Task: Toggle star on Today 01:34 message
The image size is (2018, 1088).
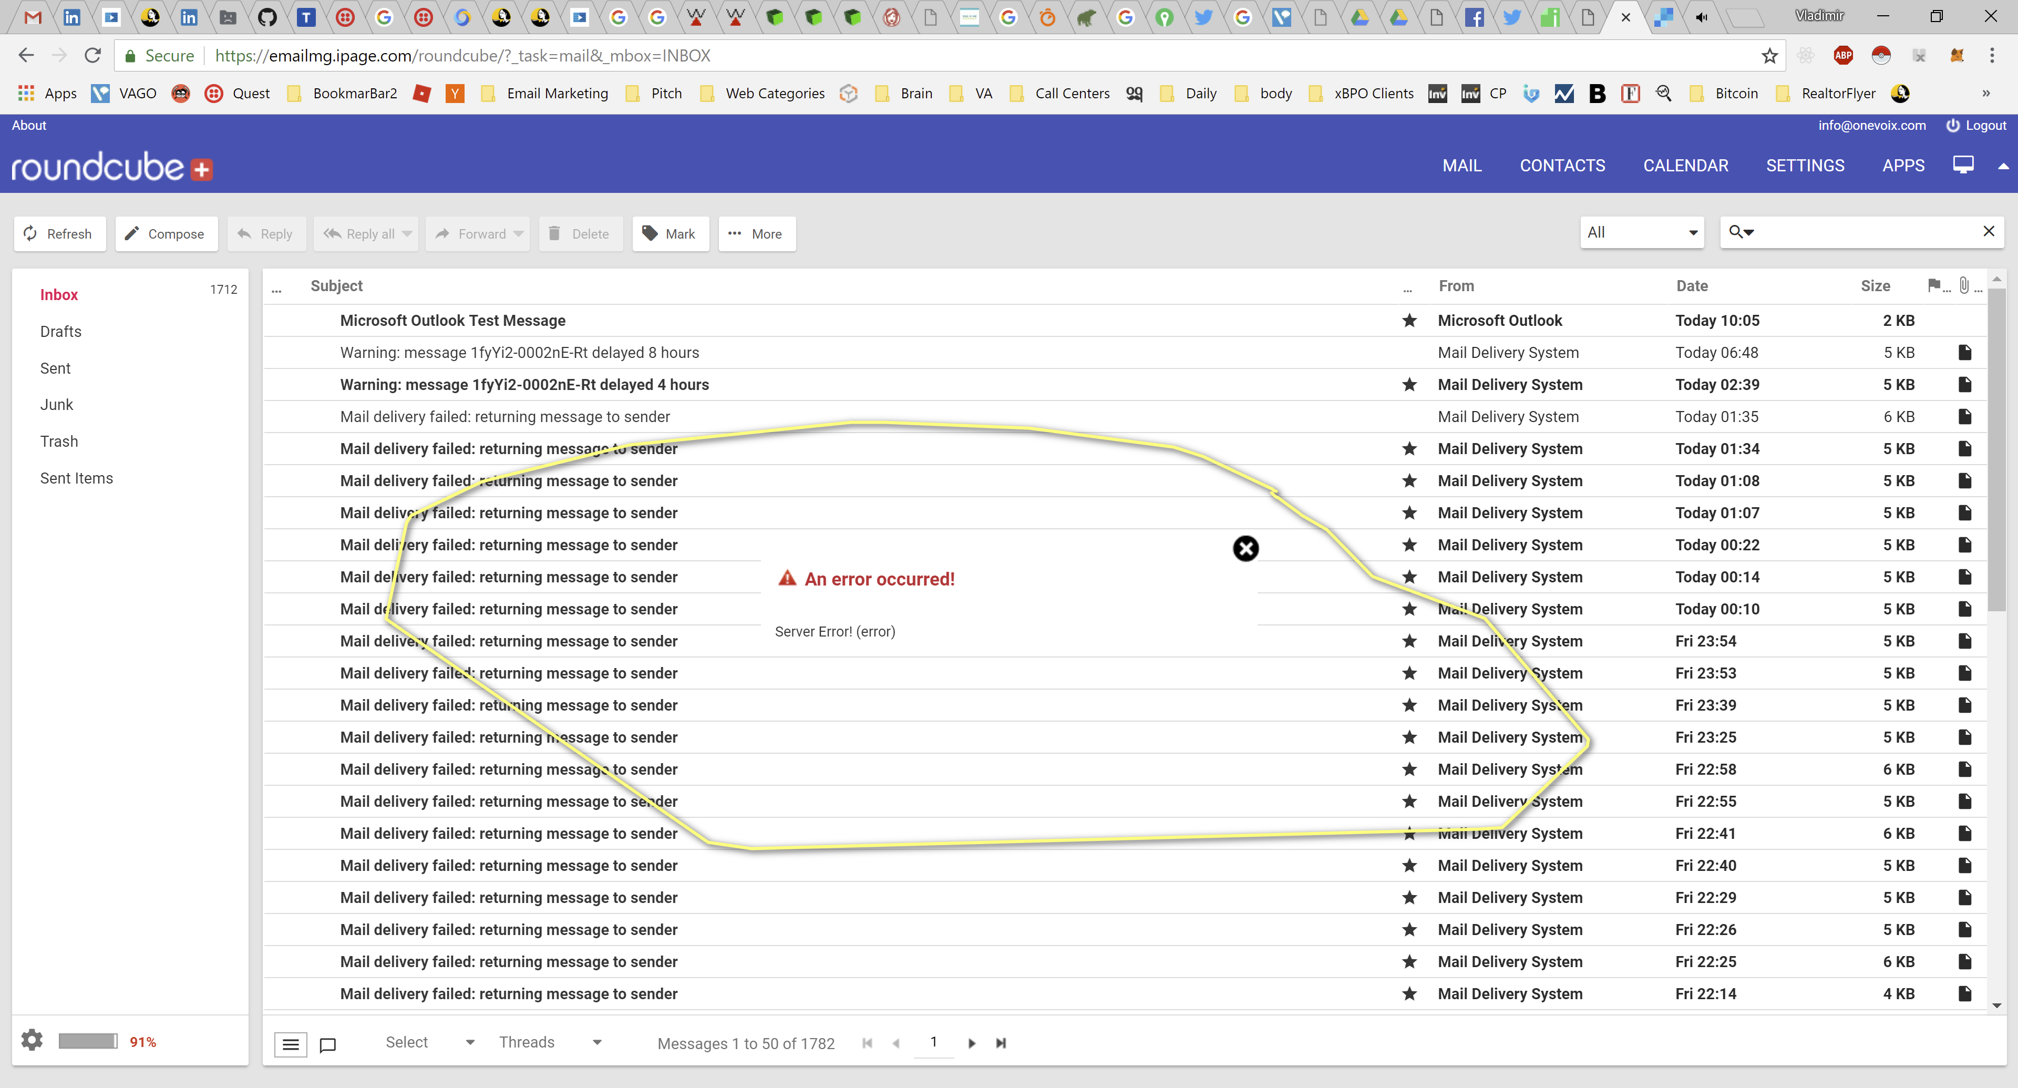Action: point(1408,449)
